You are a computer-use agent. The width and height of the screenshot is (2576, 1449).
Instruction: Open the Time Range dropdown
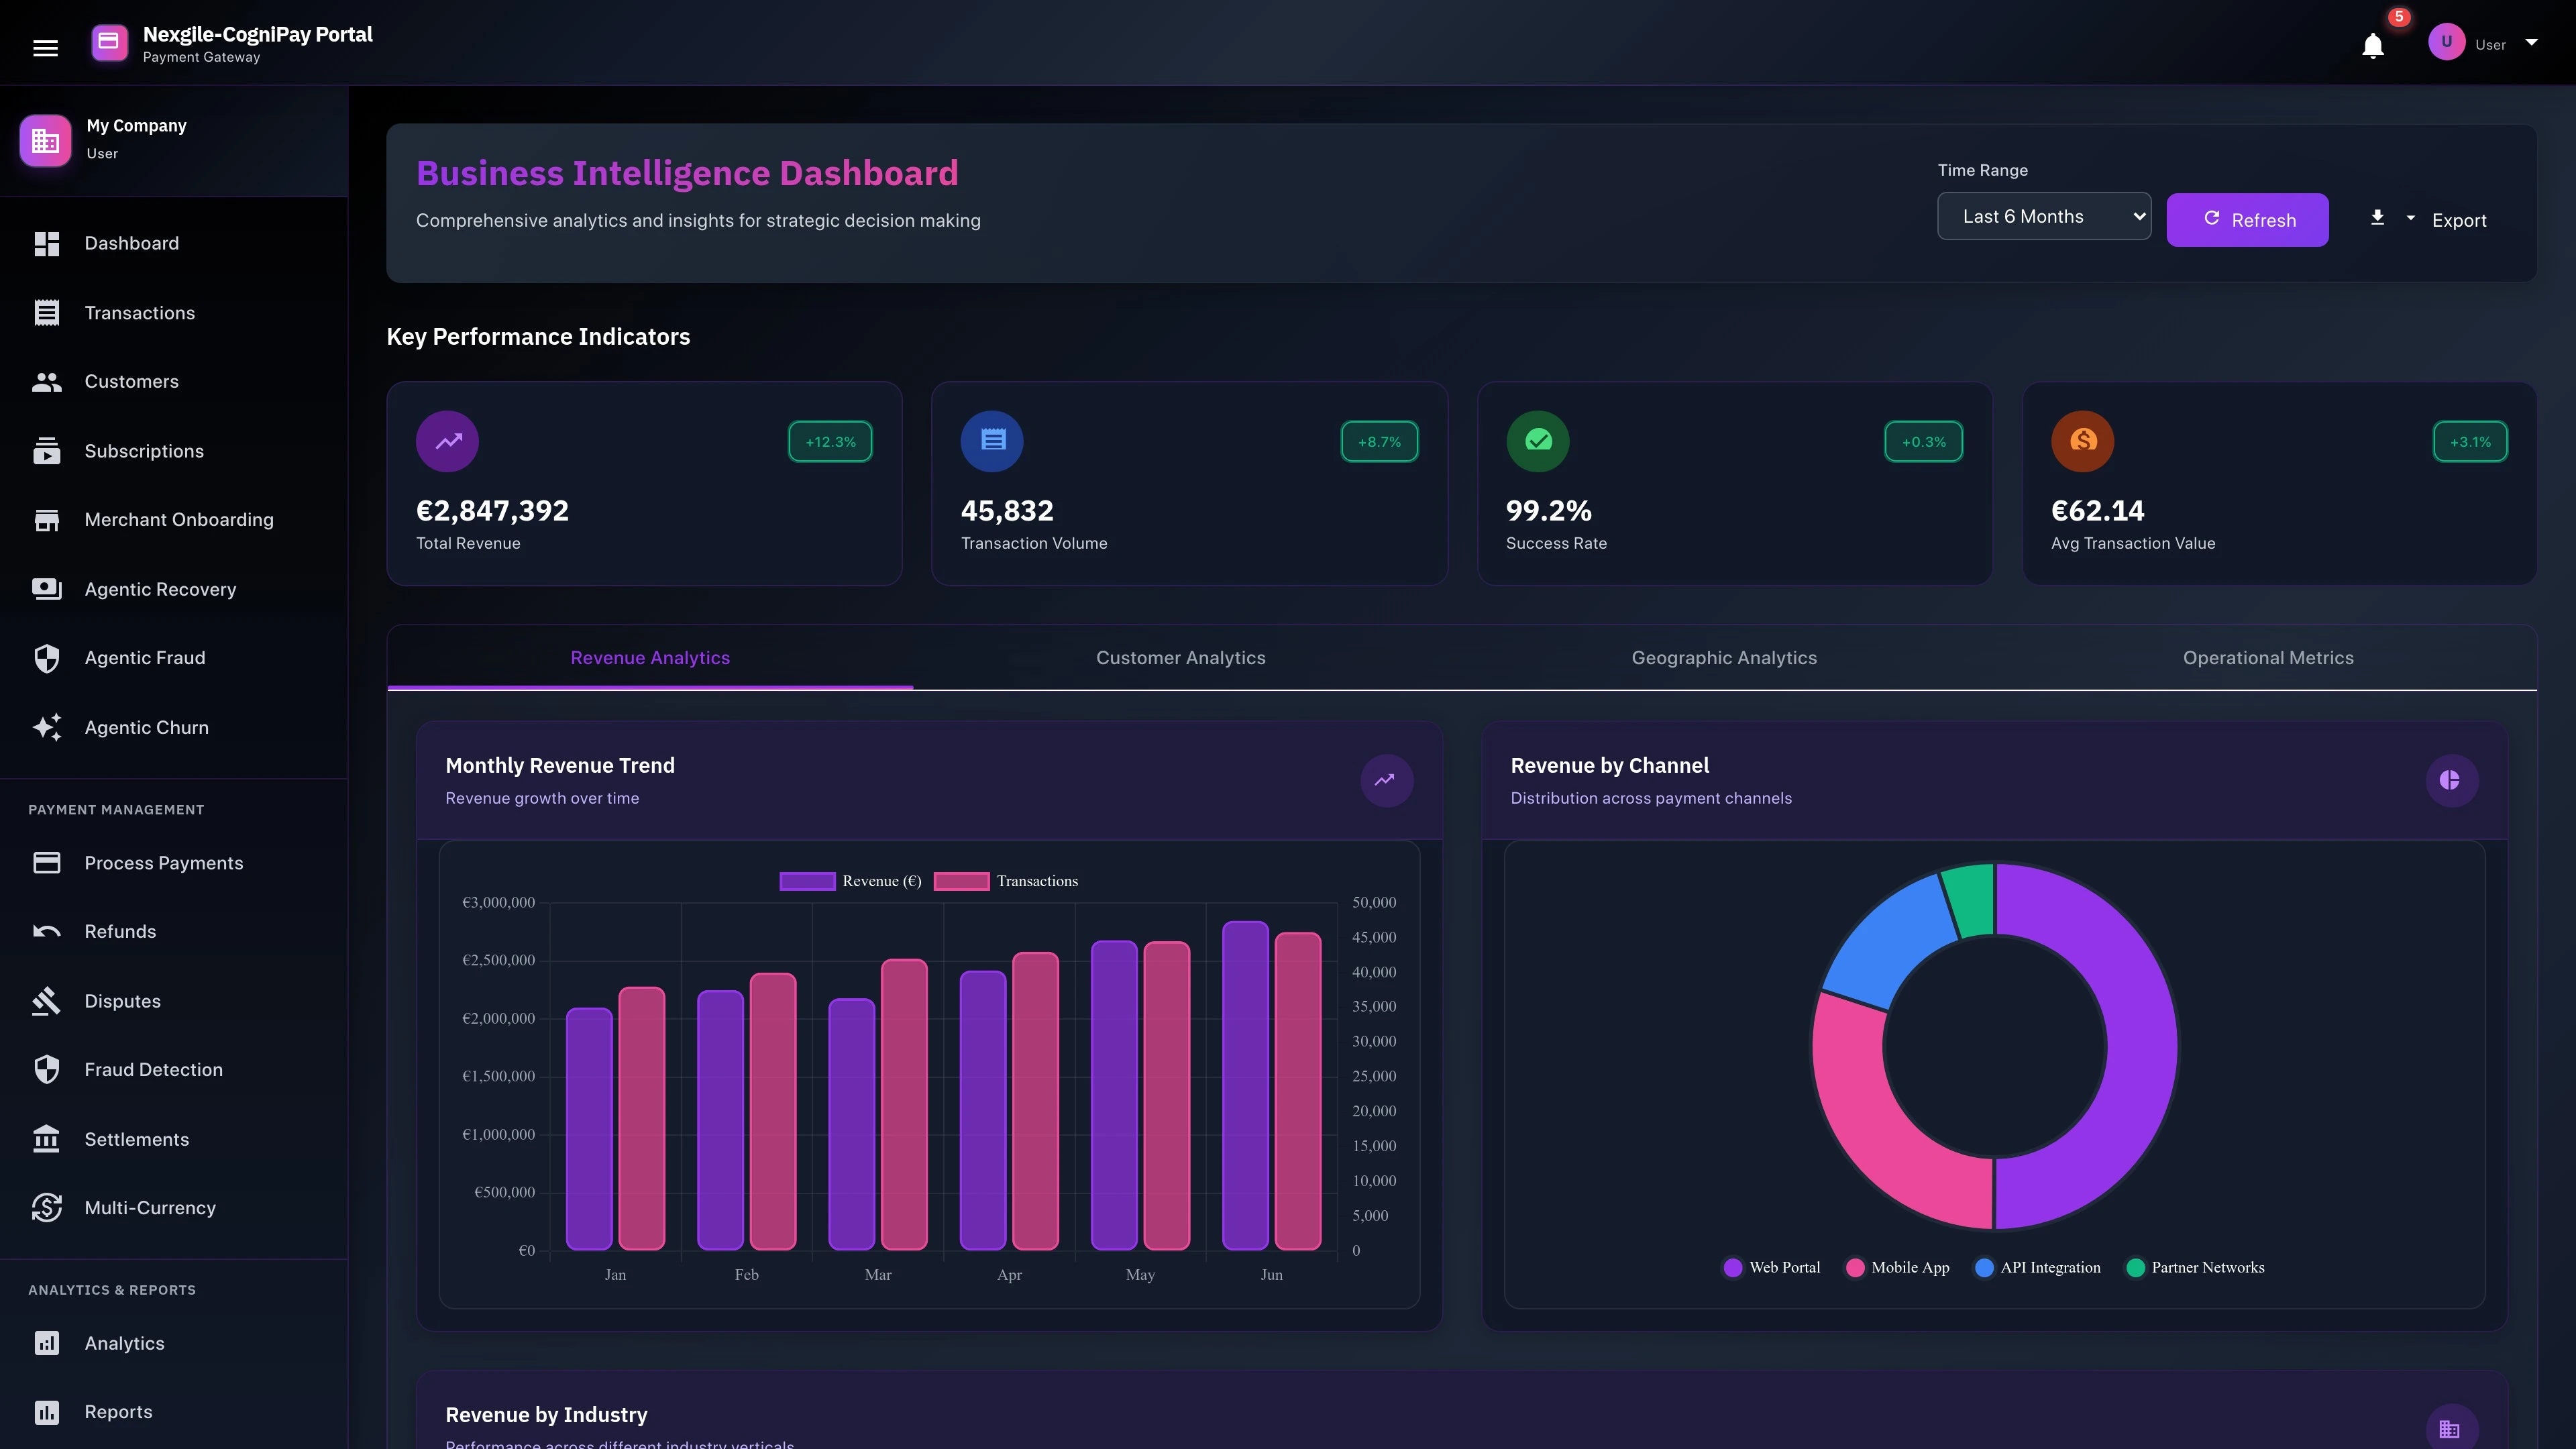point(2044,215)
